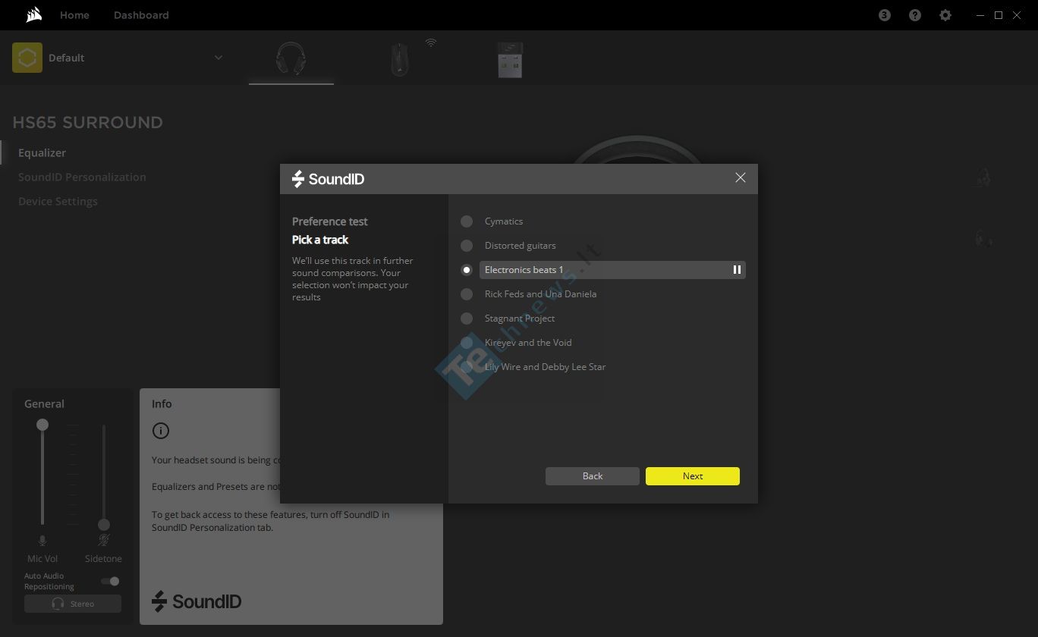1038x637 pixels.
Task: Toggle the Auto Audio Repositioning switch
Action: point(111,582)
